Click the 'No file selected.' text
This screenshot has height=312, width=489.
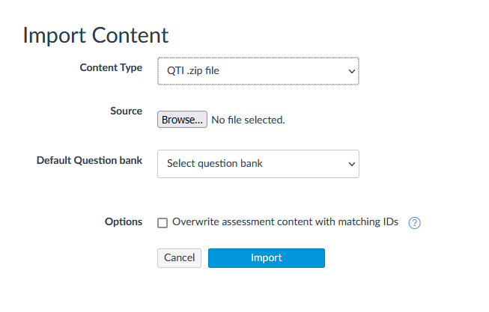pyautogui.click(x=248, y=120)
